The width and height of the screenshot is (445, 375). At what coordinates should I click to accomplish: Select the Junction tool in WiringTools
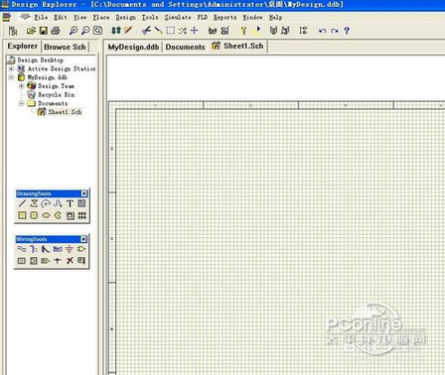point(58,261)
